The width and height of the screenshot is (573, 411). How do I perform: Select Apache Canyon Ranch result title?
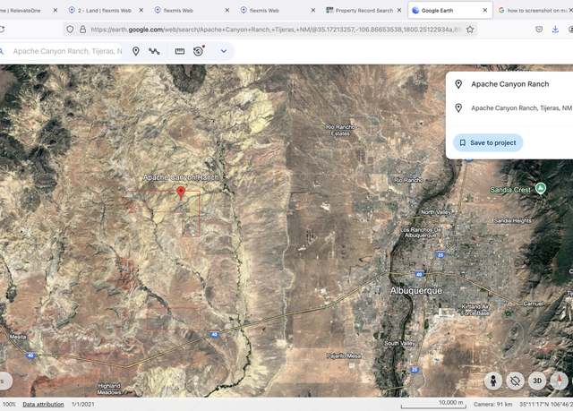point(510,84)
